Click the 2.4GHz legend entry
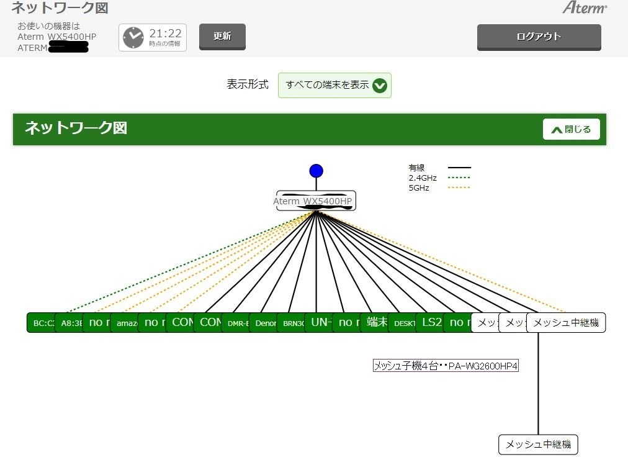Image resolution: width=628 pixels, height=457 pixels. coord(423,178)
